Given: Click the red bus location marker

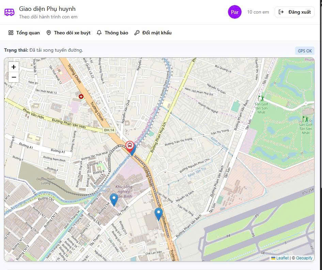Looking at the screenshot, I should point(129,146).
